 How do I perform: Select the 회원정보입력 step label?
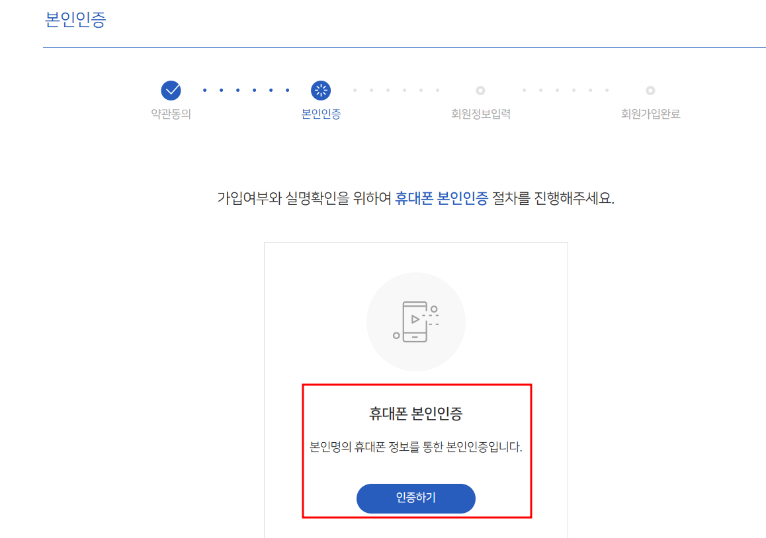click(x=481, y=114)
